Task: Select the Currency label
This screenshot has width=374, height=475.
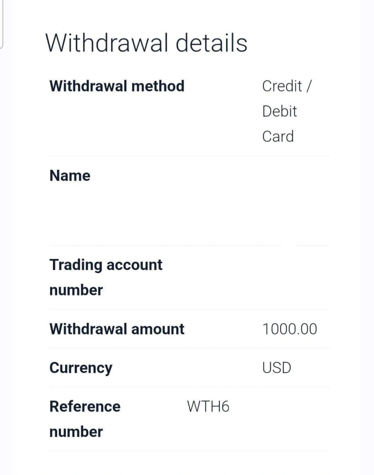Action: pyautogui.click(x=81, y=368)
